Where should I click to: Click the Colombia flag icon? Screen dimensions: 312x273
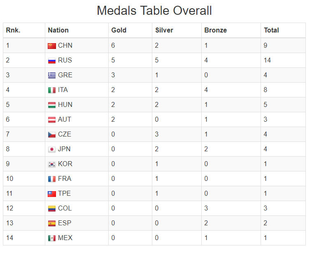tap(52, 208)
